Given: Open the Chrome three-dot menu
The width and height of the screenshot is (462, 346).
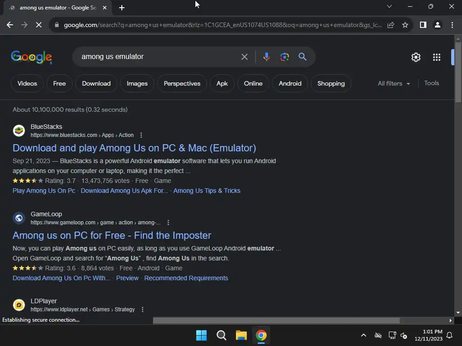Looking at the screenshot, I should (x=452, y=25).
